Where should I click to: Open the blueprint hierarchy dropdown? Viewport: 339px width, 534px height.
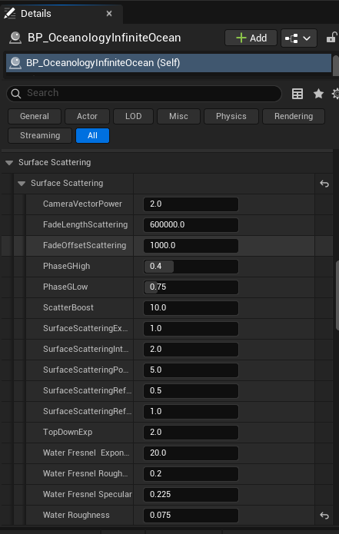pos(299,38)
